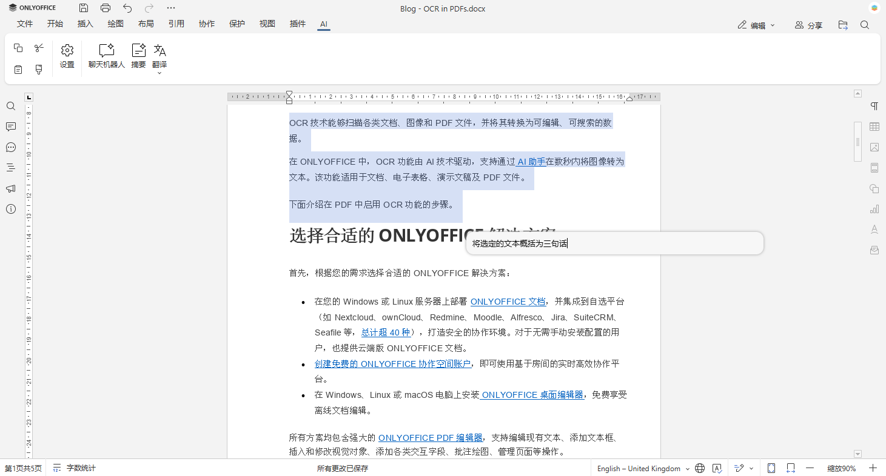Toggle spell checking in status bar

[x=717, y=468]
